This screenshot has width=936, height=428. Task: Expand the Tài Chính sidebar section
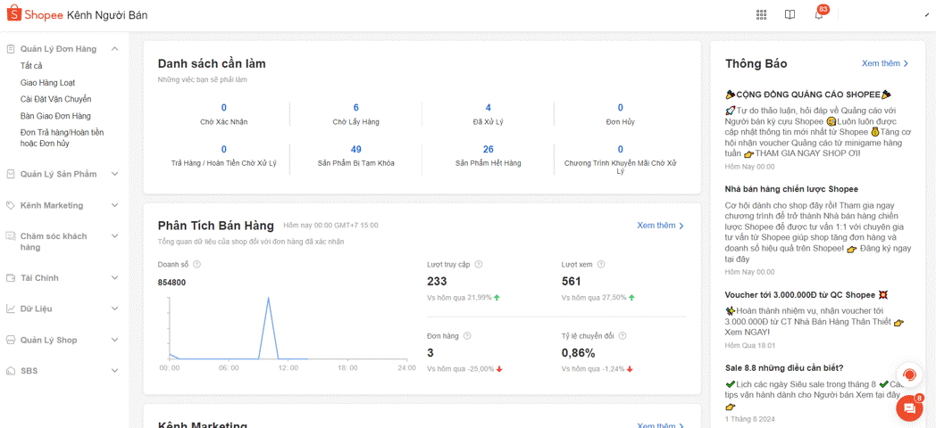click(114, 278)
